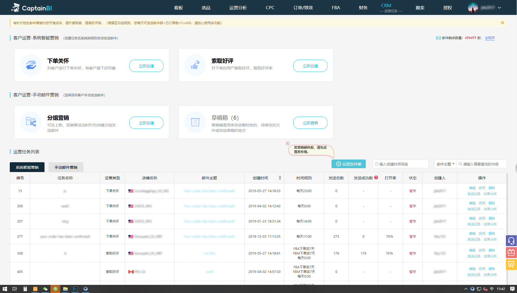Click the clock icon in creation time filter
Screen dimensions: 517x293
pos(377,164)
